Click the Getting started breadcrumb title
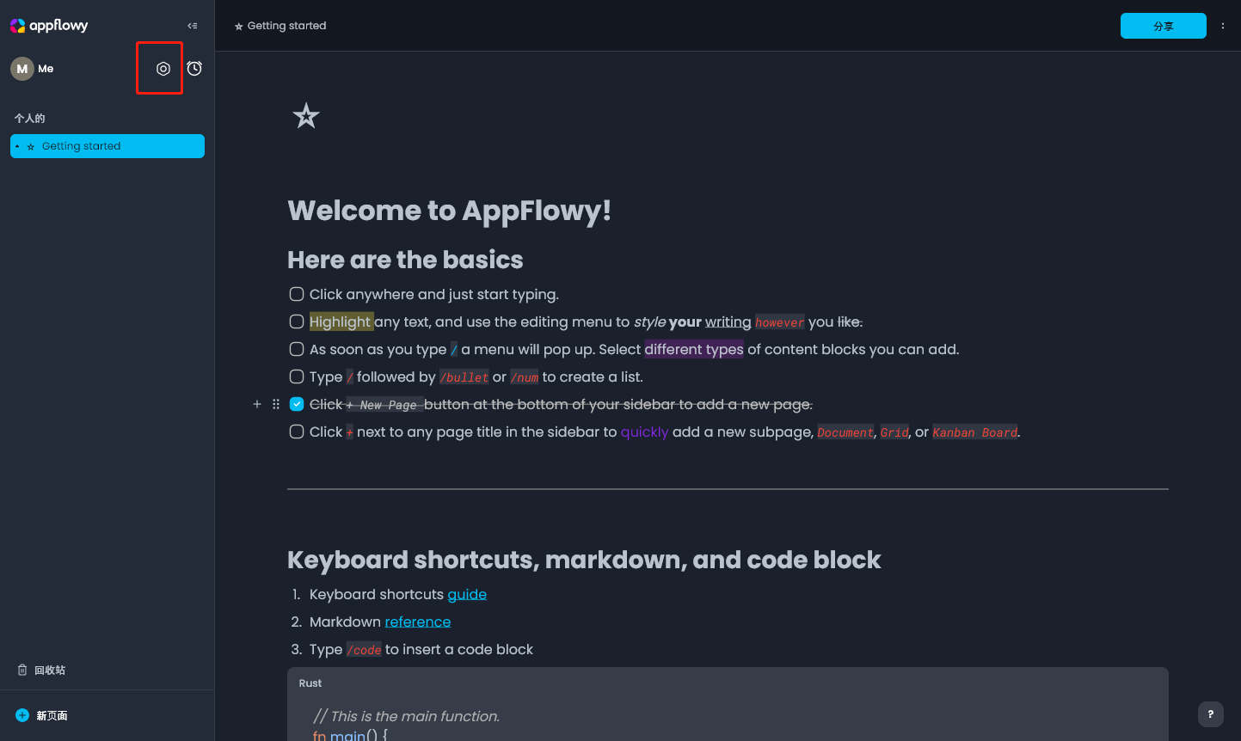Screen dimensions: 1241x741 pyautogui.click(x=286, y=26)
